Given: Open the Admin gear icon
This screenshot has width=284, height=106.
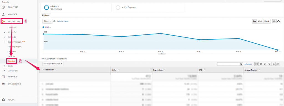Looking at the screenshot, I should click(3, 100).
